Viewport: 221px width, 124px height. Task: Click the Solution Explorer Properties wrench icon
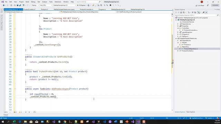pos(203,12)
